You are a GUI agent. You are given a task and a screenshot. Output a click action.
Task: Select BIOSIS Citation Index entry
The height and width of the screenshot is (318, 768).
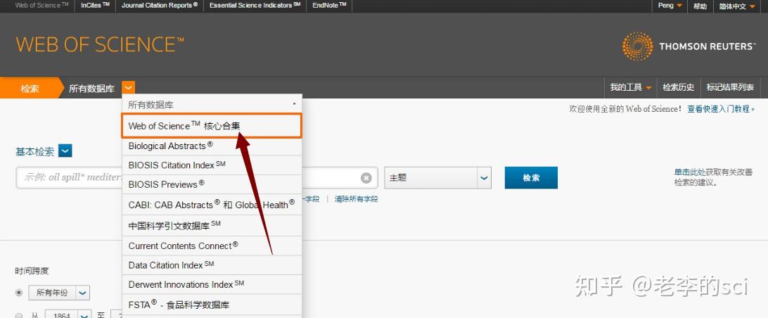(212, 165)
